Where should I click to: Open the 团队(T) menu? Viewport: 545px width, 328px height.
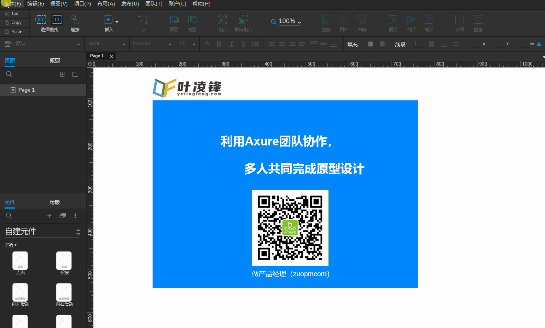(x=154, y=4)
